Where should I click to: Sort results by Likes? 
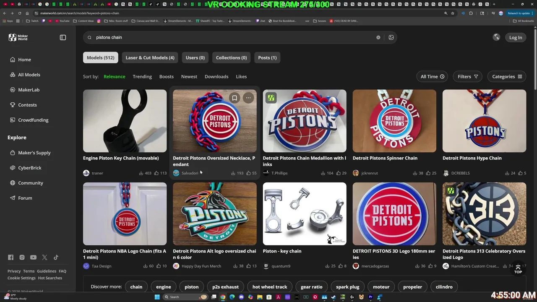pos(241,76)
